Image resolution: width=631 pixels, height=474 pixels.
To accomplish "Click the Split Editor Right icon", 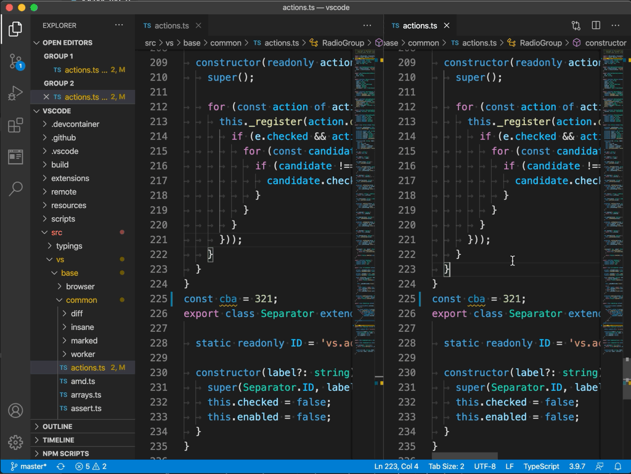I will coord(596,26).
